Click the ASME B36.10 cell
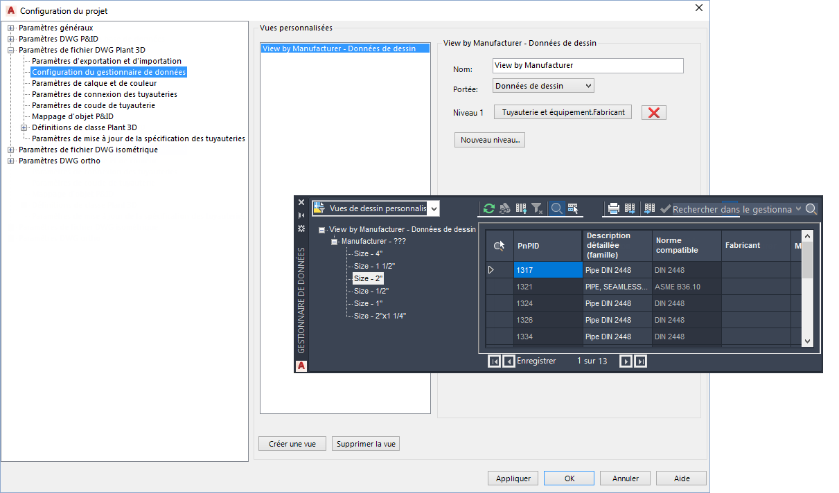This screenshot has height=493, width=839. (x=687, y=287)
